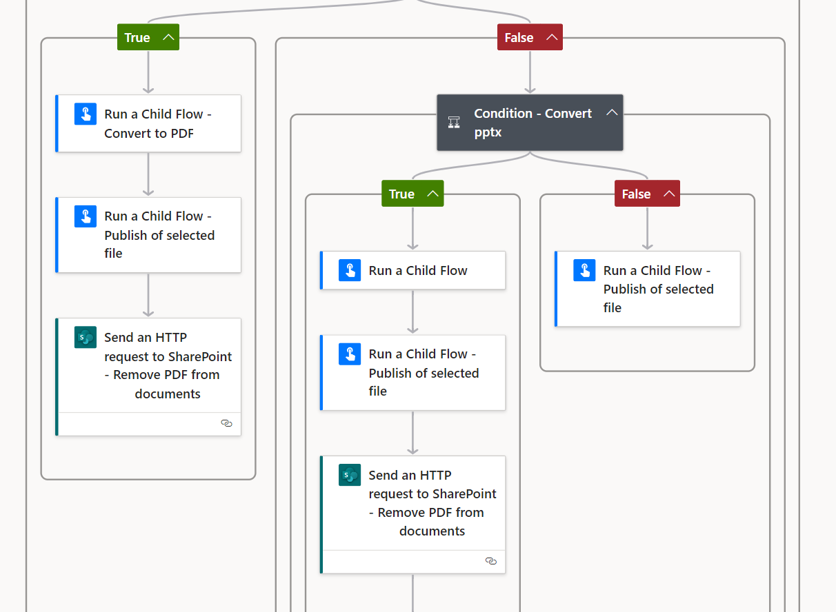Click SharePoint icon in the outer True branch
The image size is (836, 612).
pyautogui.click(x=86, y=338)
